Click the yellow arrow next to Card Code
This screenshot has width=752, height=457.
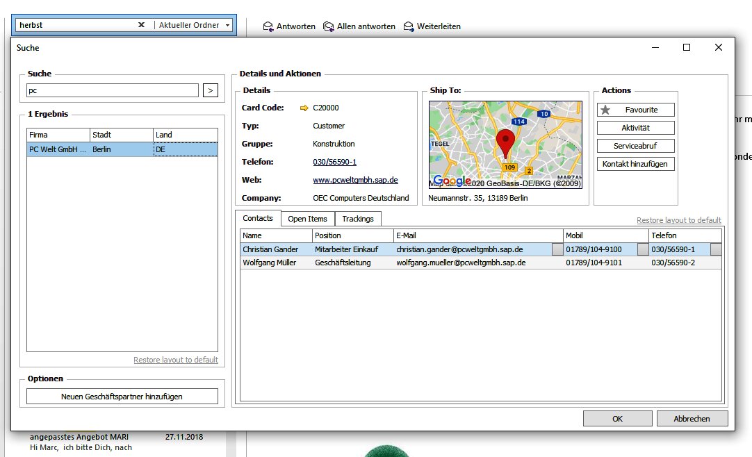pyautogui.click(x=304, y=108)
